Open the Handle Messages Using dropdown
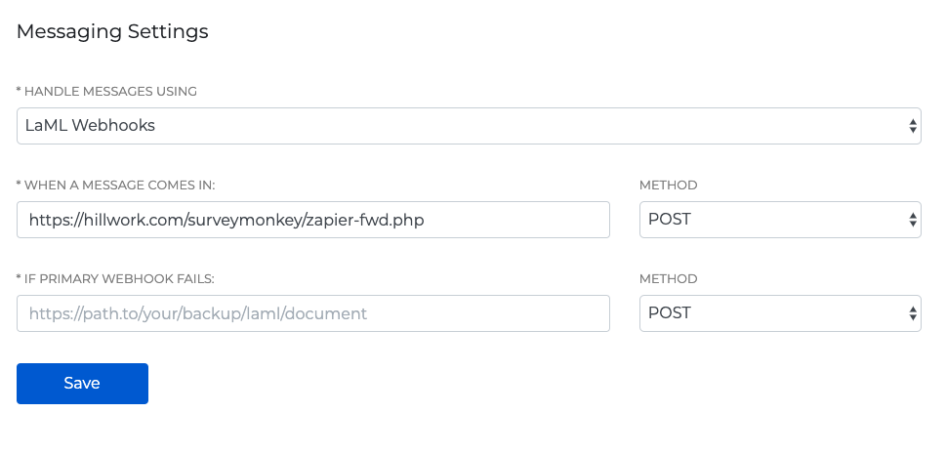 point(469,126)
